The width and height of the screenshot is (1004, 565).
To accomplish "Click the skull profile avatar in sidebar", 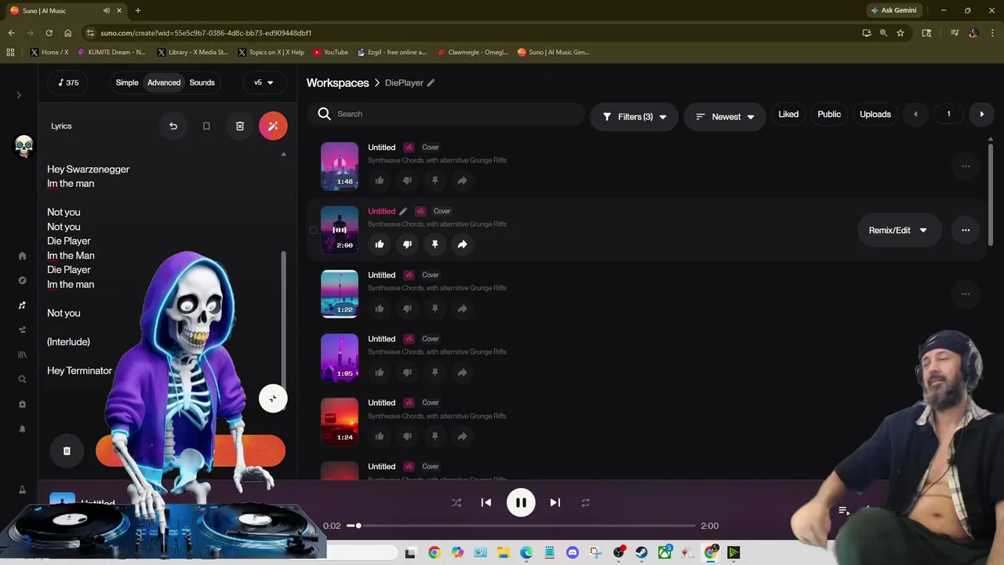I will click(24, 146).
